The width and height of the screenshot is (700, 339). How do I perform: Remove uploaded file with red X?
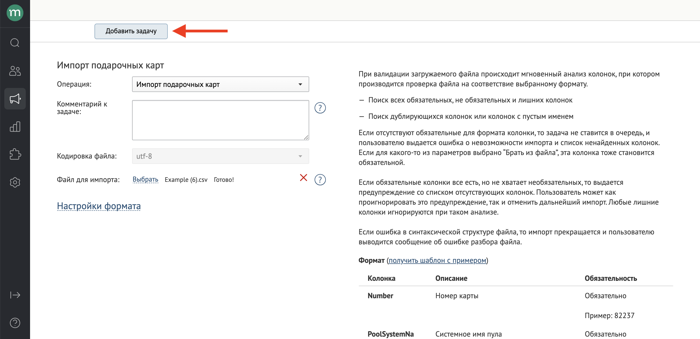point(304,178)
